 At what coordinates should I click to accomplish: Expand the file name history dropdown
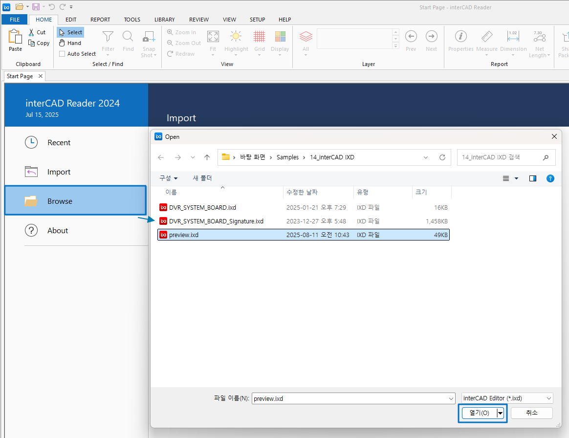coord(451,398)
